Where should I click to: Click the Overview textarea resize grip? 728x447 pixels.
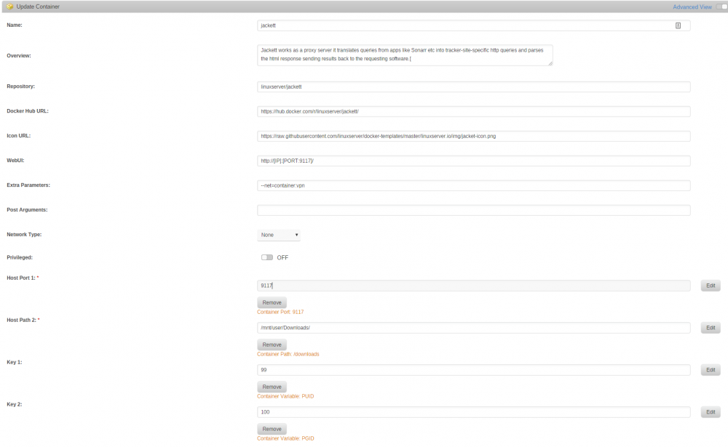550,63
